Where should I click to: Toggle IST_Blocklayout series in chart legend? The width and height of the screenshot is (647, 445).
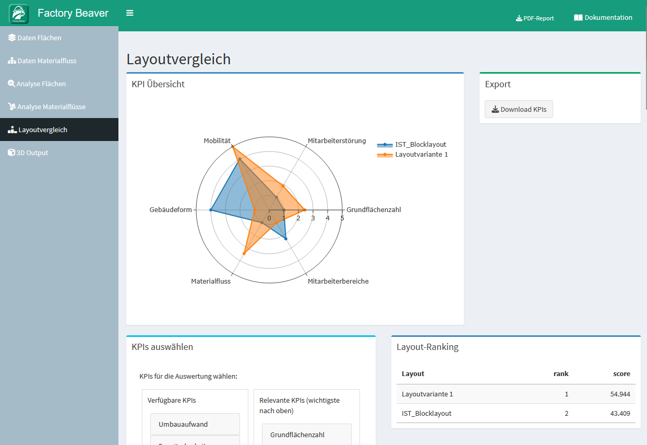(x=420, y=145)
